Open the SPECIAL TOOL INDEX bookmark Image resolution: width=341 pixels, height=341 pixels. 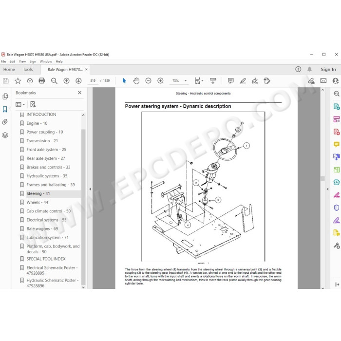(x=46, y=259)
